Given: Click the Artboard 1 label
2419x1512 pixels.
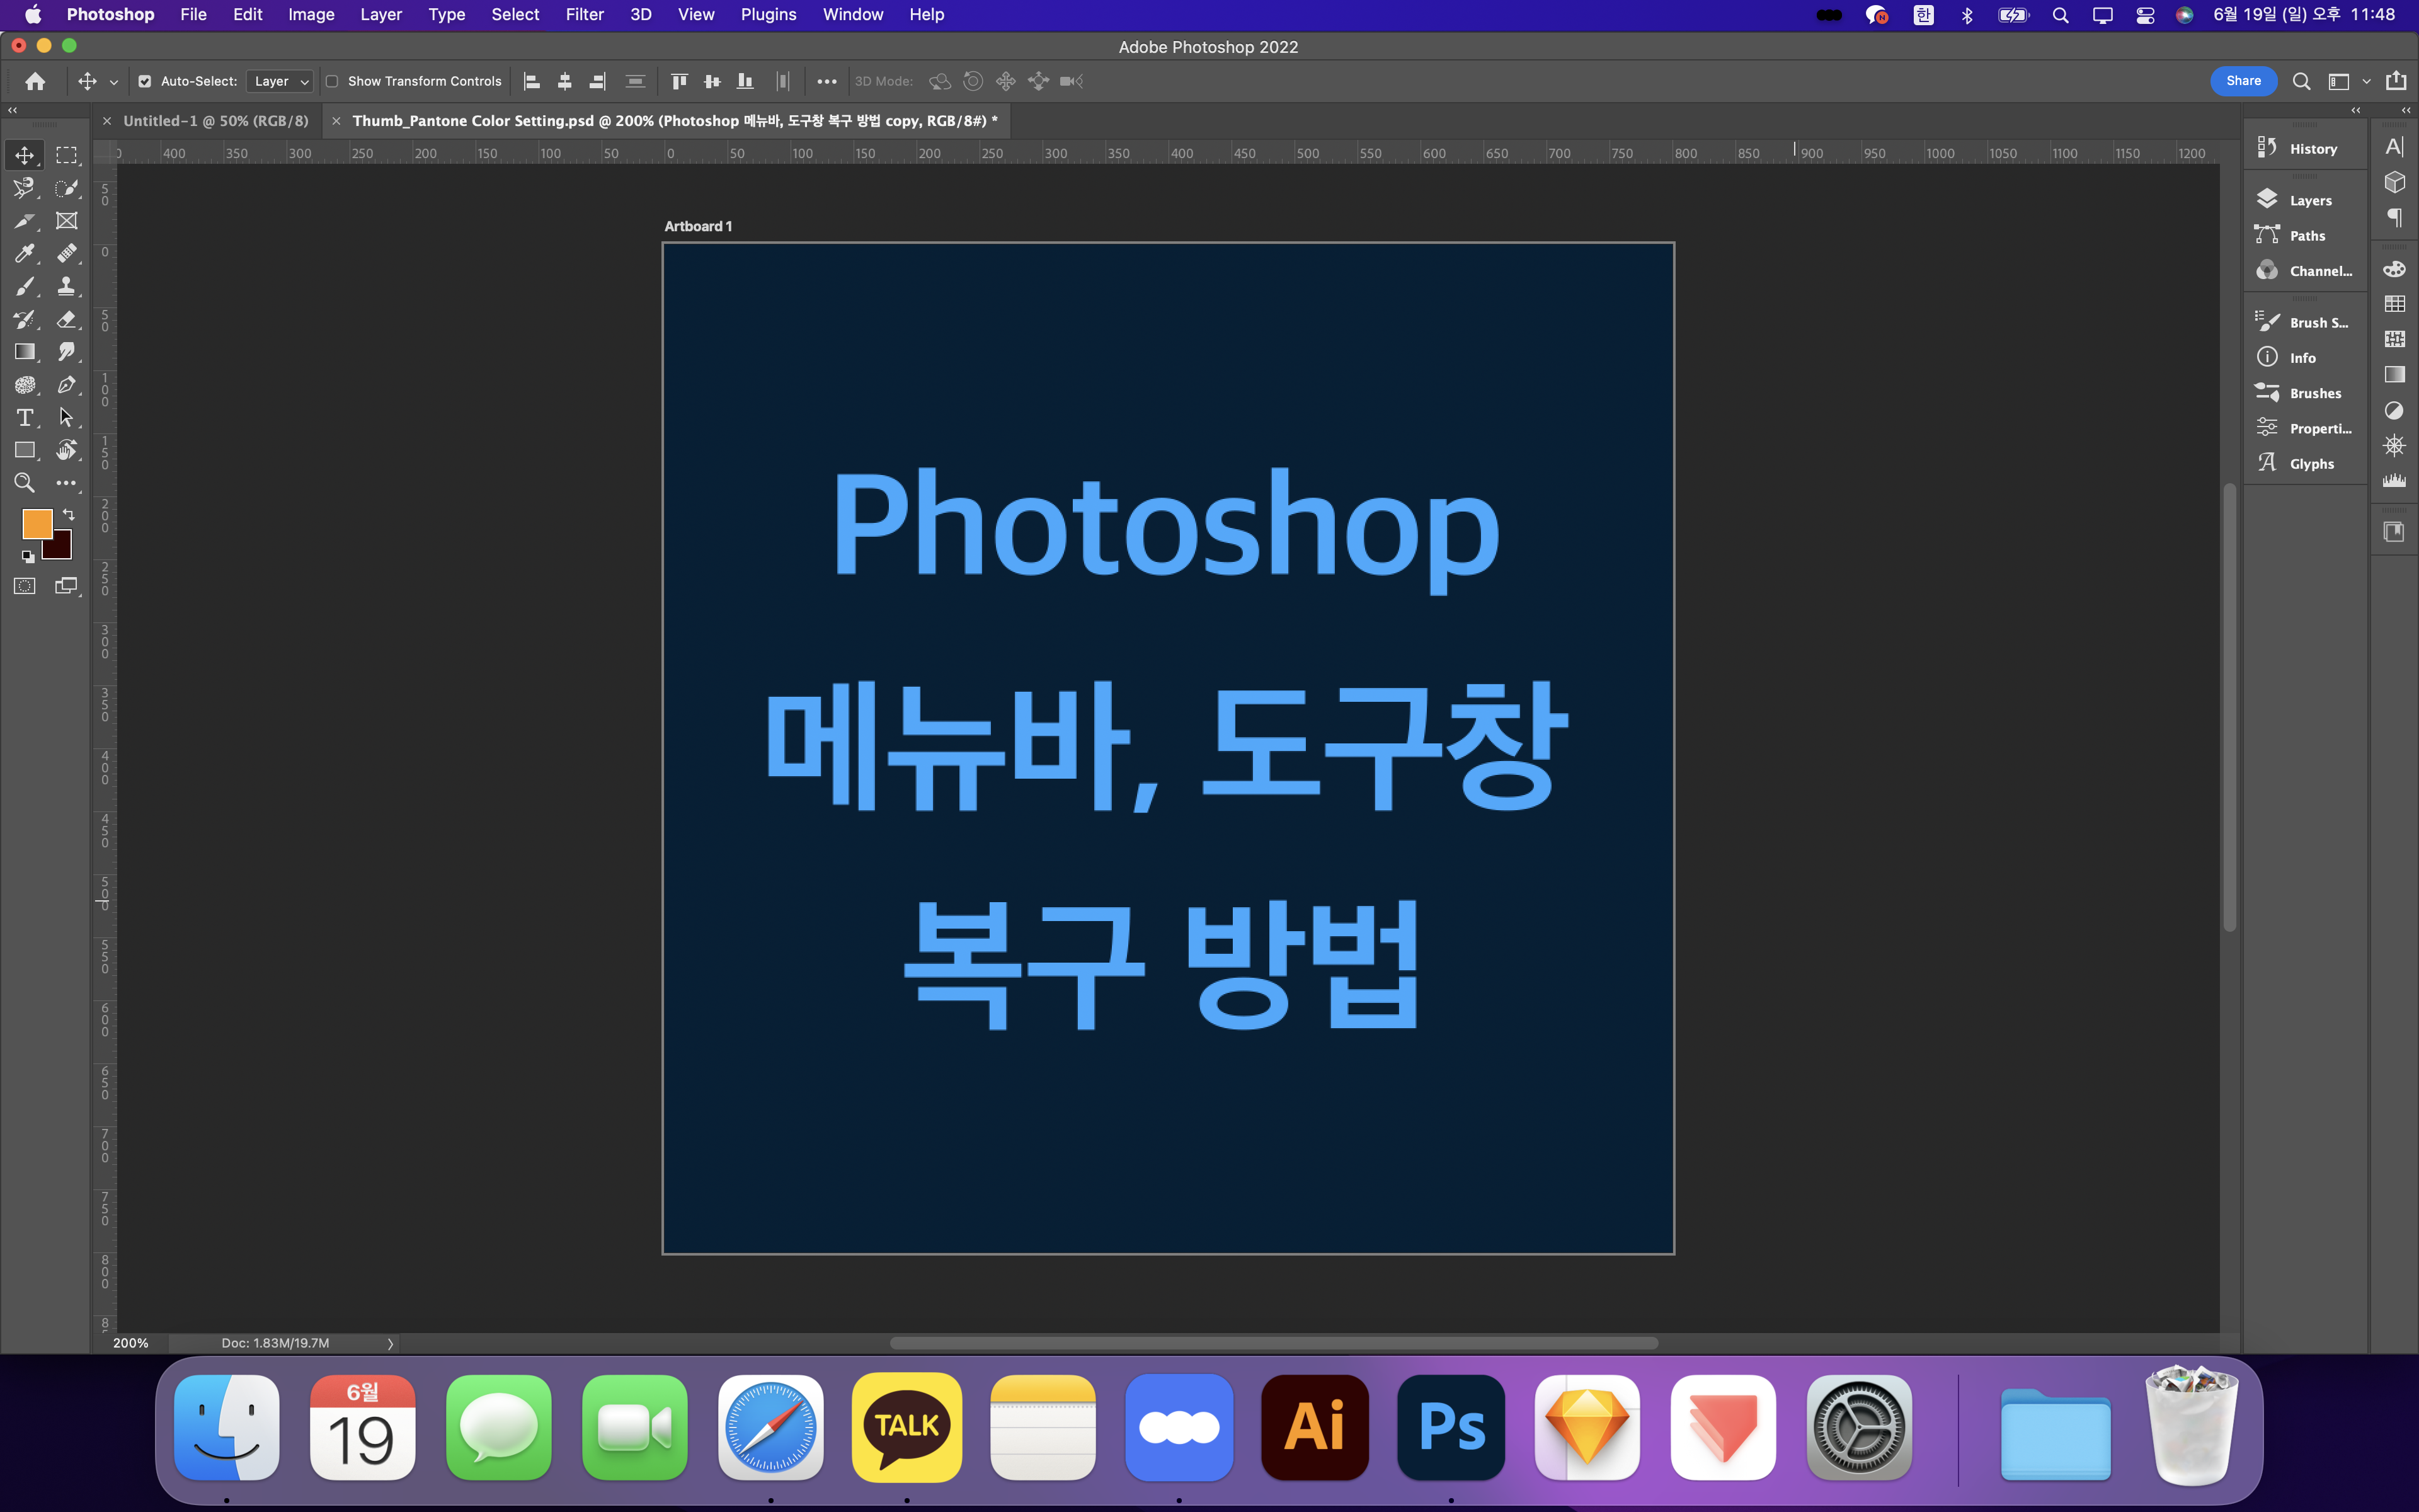Looking at the screenshot, I should click(698, 226).
